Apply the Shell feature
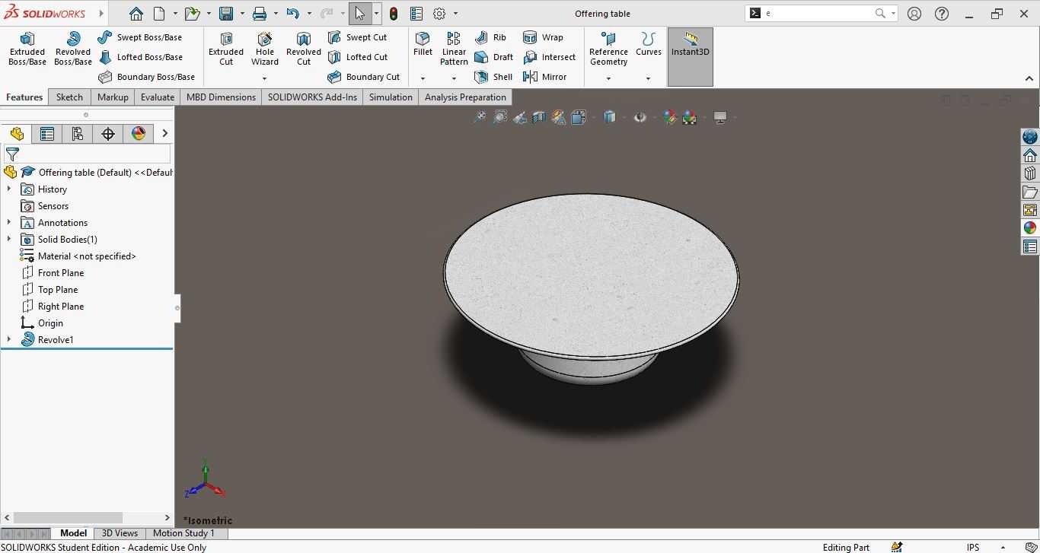The width and height of the screenshot is (1040, 553). coord(493,77)
